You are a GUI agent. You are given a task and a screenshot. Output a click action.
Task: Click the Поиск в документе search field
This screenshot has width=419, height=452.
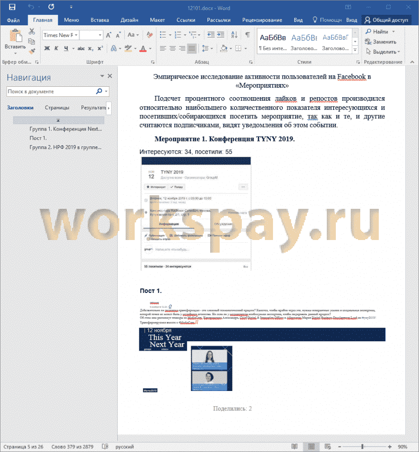pyautogui.click(x=51, y=91)
